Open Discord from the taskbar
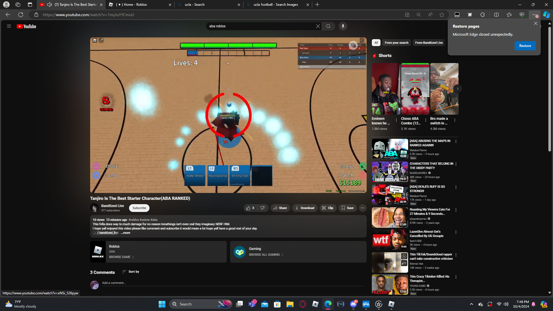The image size is (553, 311). [353, 304]
